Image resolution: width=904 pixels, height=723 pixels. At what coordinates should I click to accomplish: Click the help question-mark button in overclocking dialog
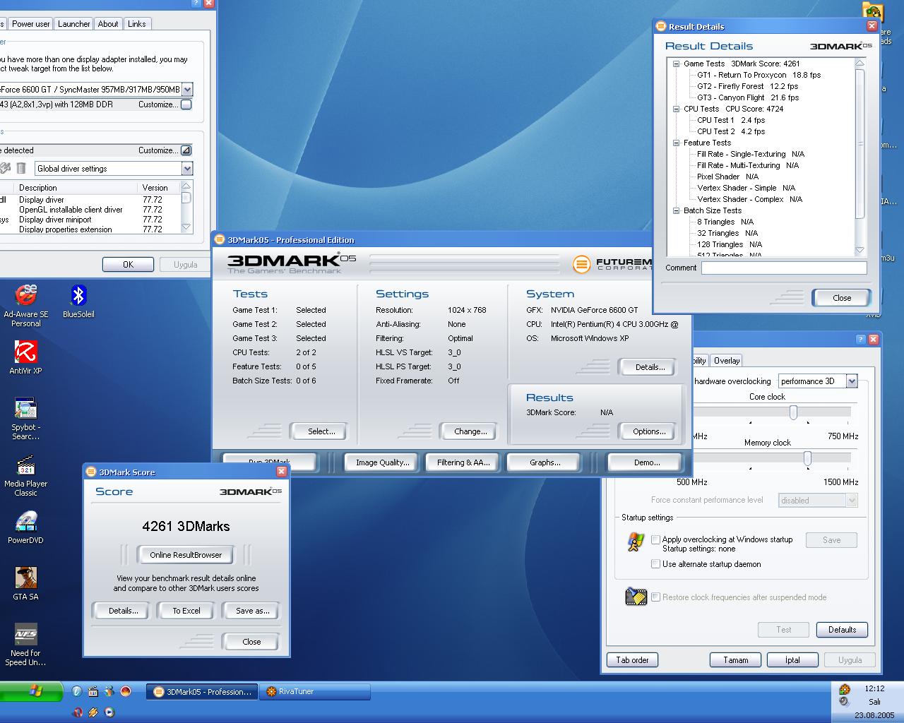click(x=860, y=340)
